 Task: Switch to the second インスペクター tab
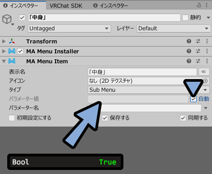coord(110,6)
